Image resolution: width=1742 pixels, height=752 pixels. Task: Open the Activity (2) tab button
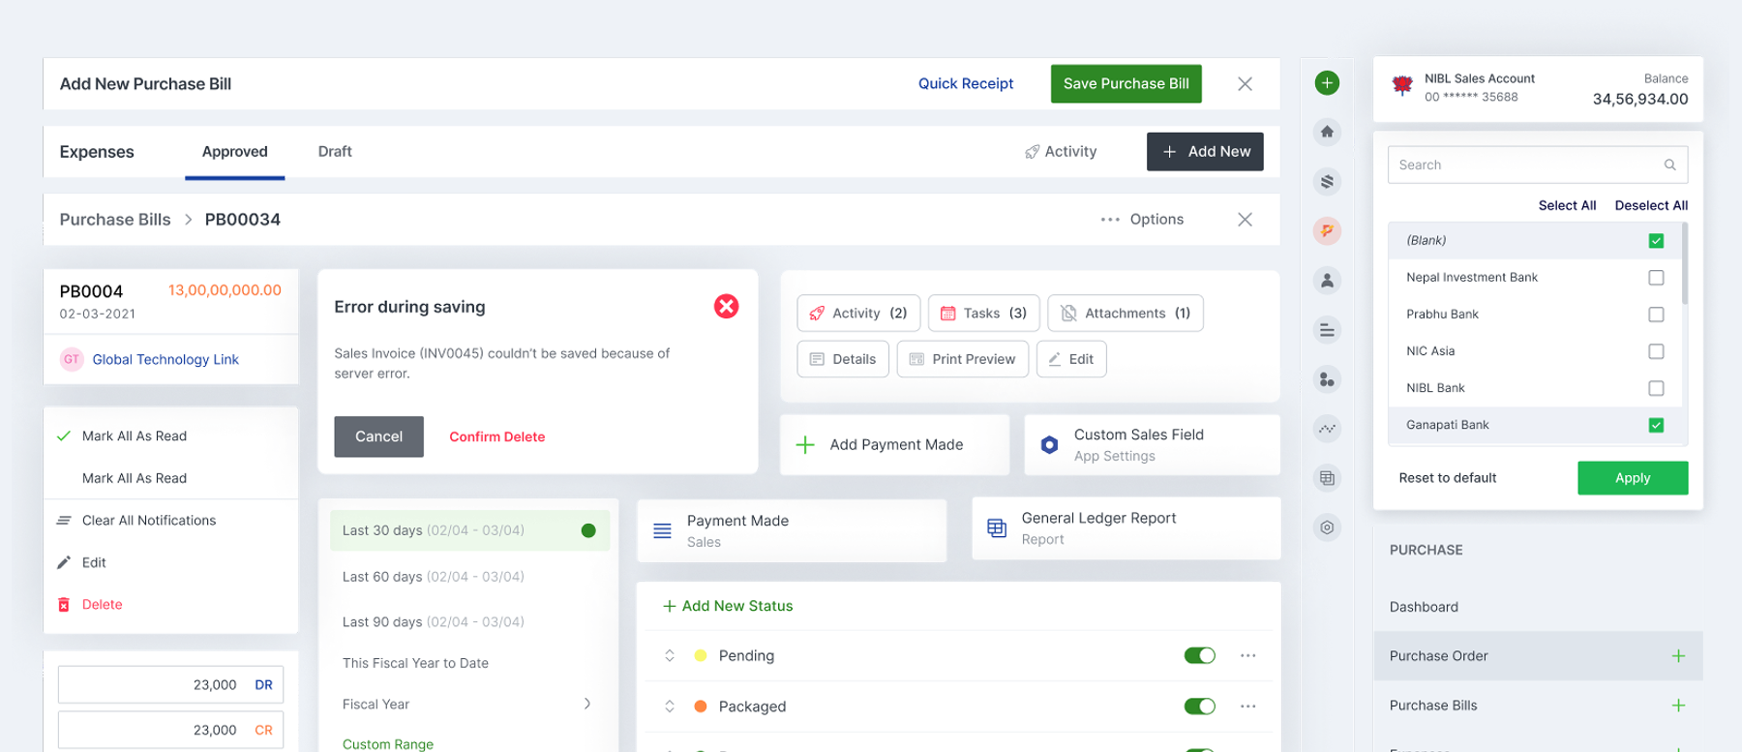(x=857, y=314)
